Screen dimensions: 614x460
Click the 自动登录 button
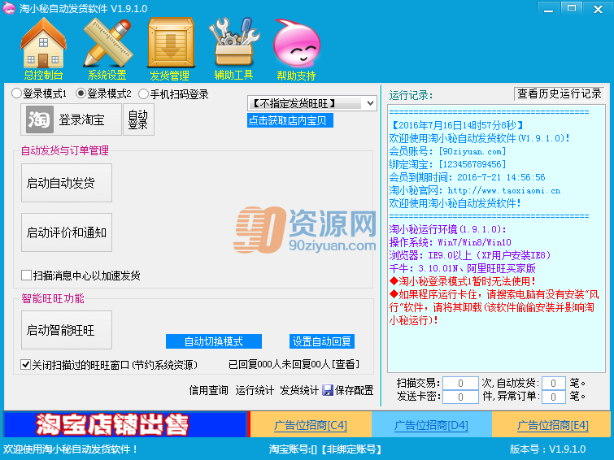[138, 119]
